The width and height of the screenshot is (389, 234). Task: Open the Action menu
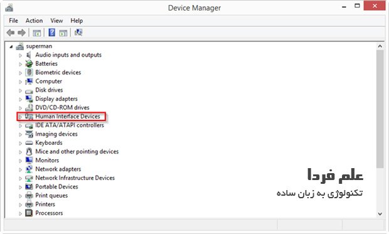click(34, 21)
